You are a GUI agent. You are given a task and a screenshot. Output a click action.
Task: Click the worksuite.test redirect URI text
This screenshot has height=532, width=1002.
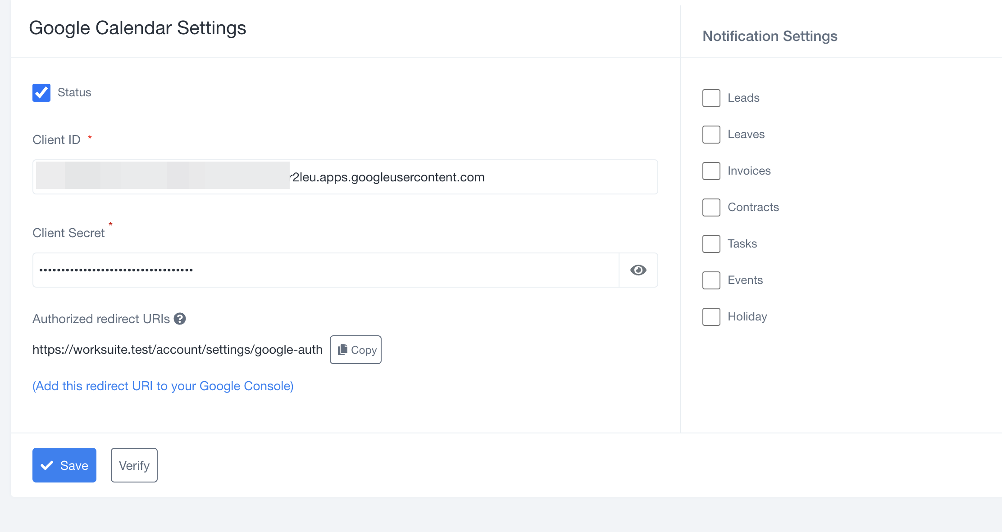point(178,350)
